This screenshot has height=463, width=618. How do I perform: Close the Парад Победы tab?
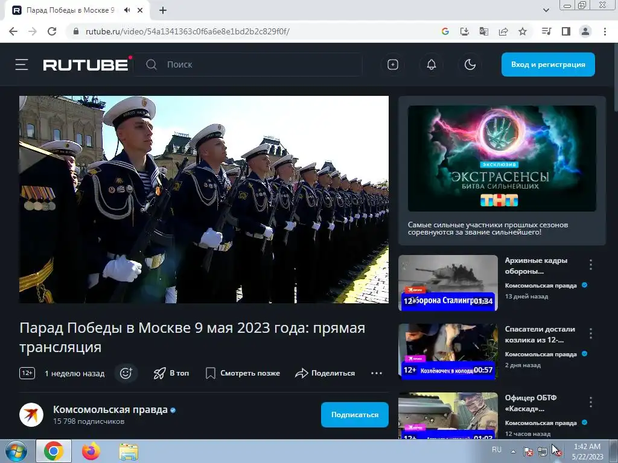[x=140, y=10]
